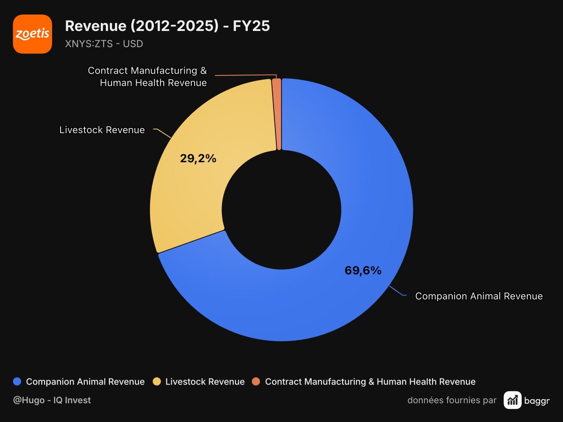Select the yellow Livestock legend dot
This screenshot has width=563, height=422.
point(157,382)
